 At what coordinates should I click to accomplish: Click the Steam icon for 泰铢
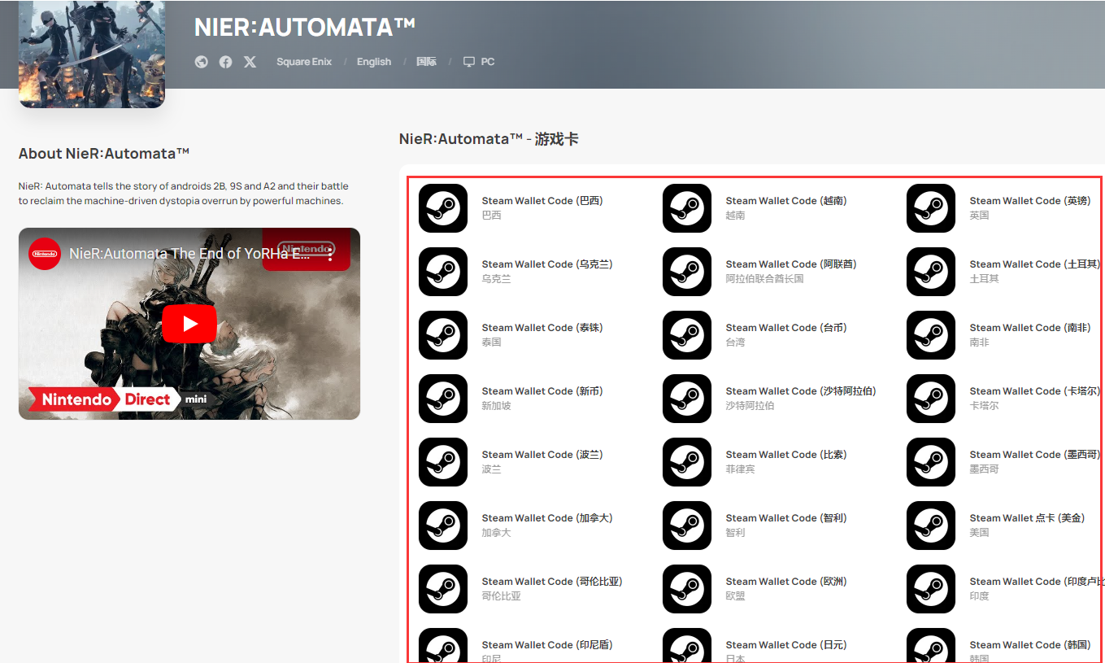(443, 335)
